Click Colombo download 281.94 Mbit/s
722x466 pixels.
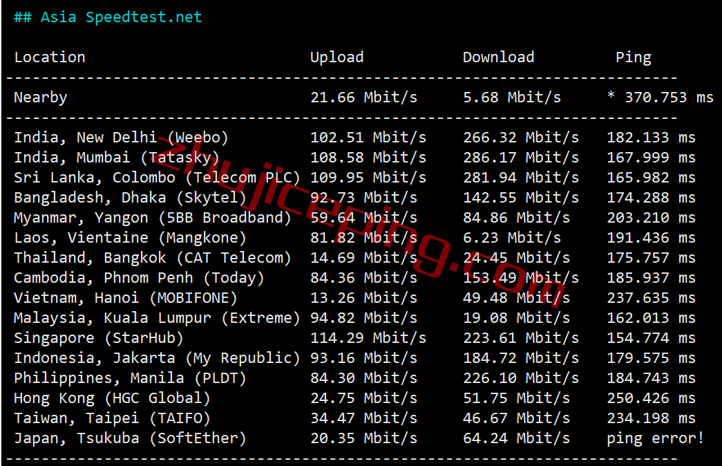coord(521,178)
